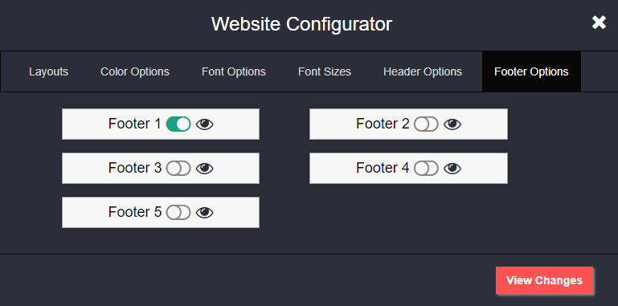The height and width of the screenshot is (306, 618).
Task: Enable the Footer 2 toggle switch
Action: click(x=426, y=124)
